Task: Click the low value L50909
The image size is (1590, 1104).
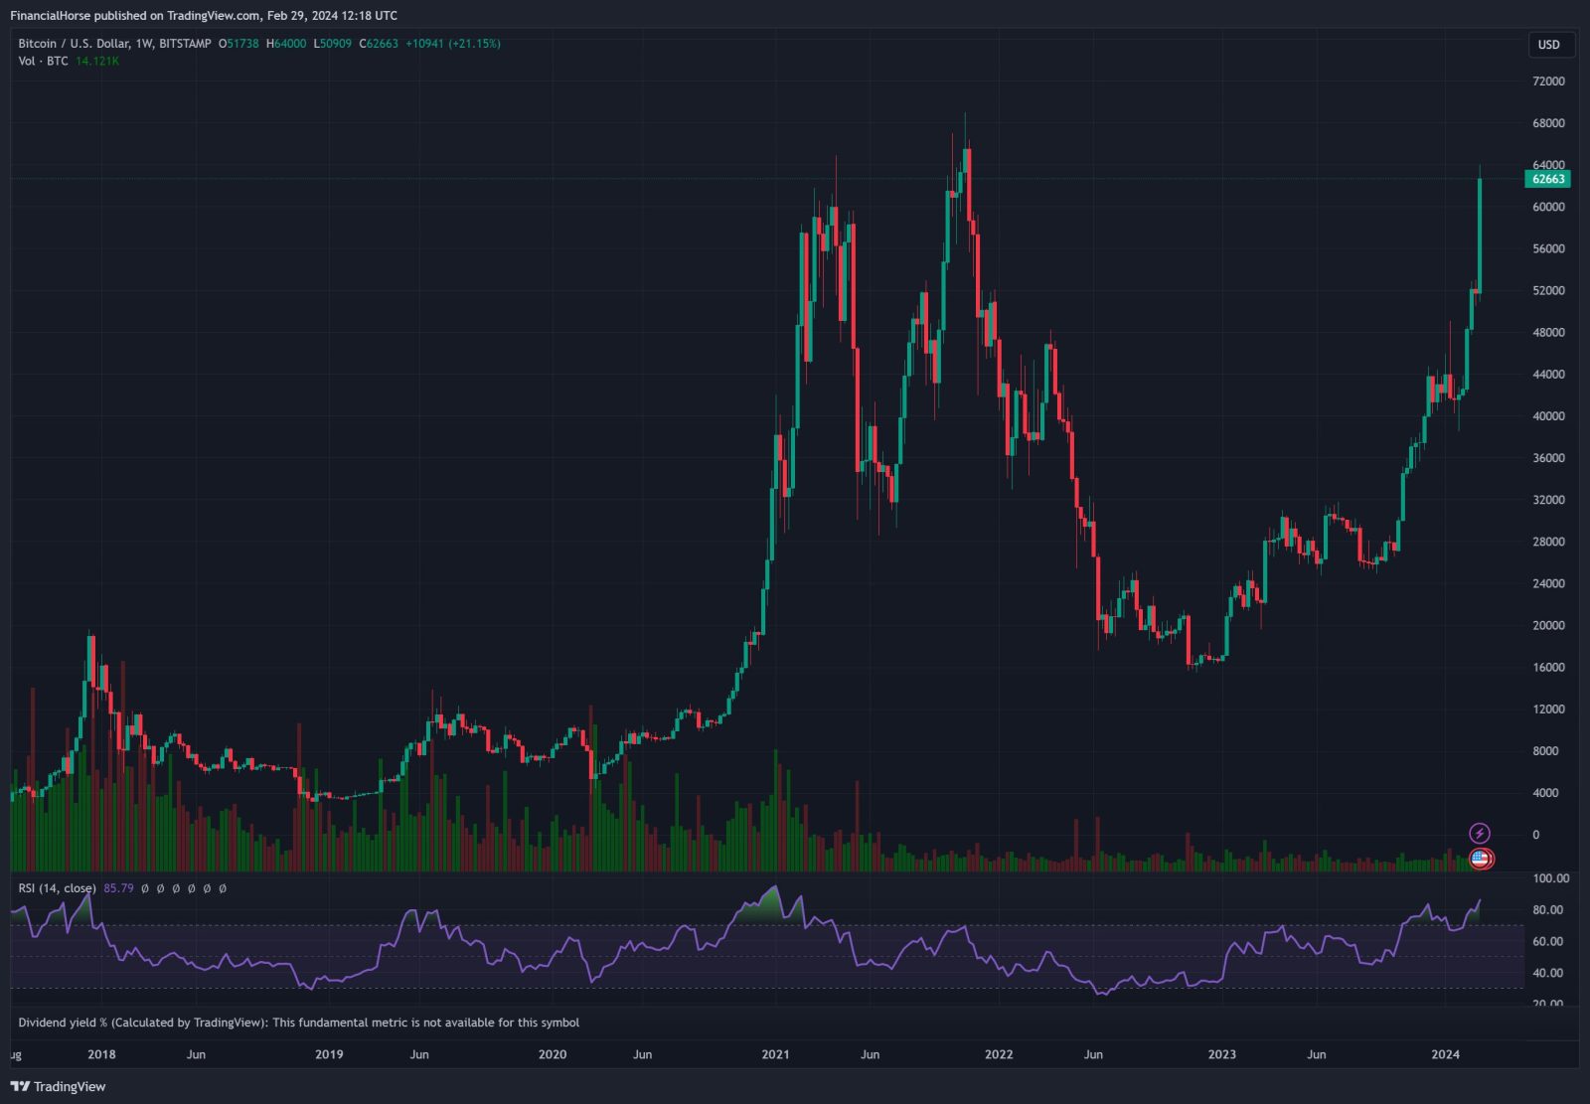Action: tap(333, 44)
